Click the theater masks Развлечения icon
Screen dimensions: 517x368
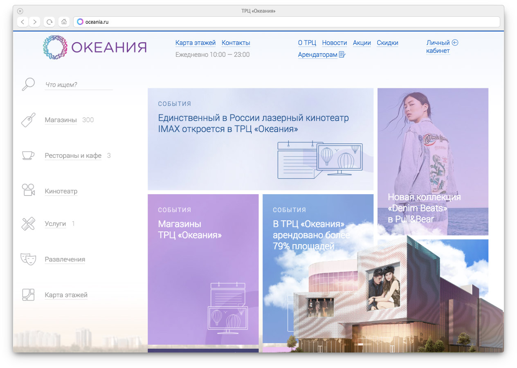[28, 259]
